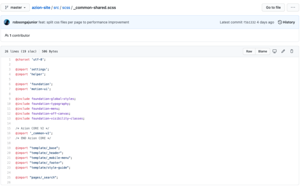
Task: Click the '_common-v2' import line
Action: coord(34,133)
